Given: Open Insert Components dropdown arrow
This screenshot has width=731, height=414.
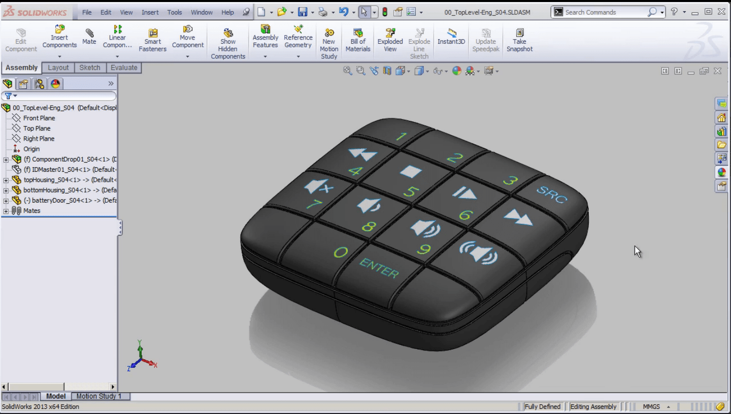Looking at the screenshot, I should pyautogui.click(x=59, y=56).
